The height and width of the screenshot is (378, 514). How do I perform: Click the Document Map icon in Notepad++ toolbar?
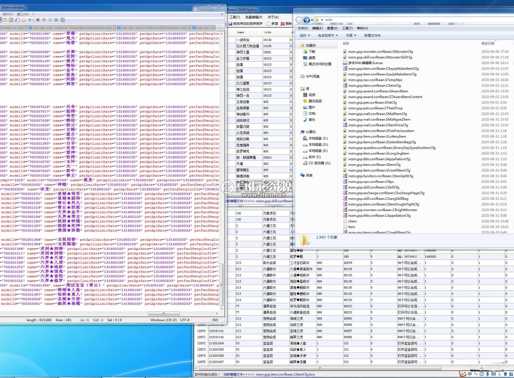click(11, 20)
